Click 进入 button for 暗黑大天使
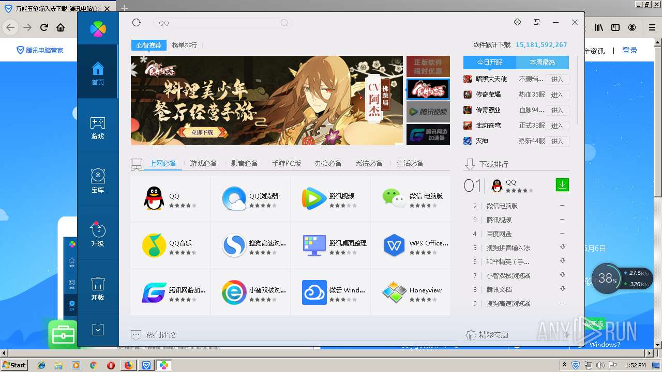The height and width of the screenshot is (372, 662). coord(557,80)
